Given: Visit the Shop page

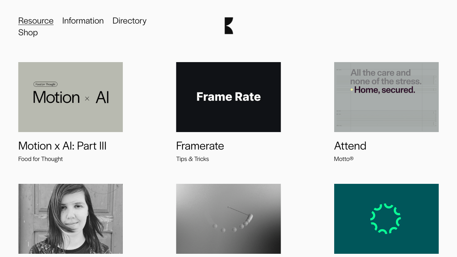Looking at the screenshot, I should point(28,32).
